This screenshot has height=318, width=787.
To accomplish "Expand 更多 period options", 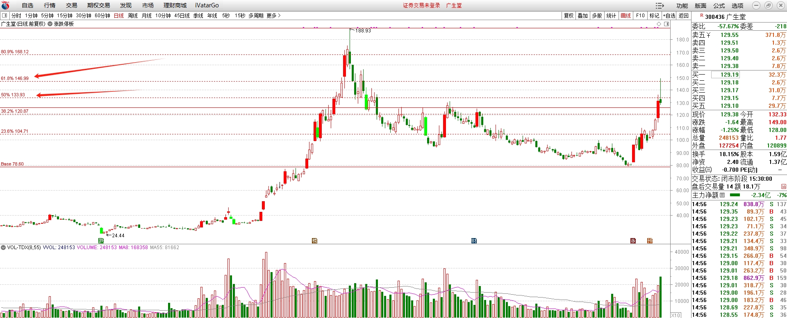I will click(x=273, y=16).
